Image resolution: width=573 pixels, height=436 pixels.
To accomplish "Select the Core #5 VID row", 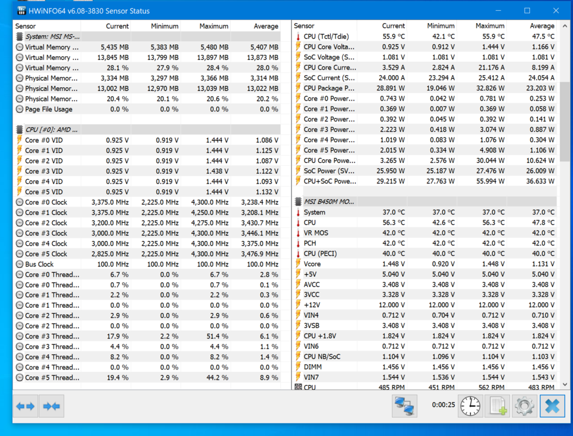I will pyautogui.click(x=147, y=192).
